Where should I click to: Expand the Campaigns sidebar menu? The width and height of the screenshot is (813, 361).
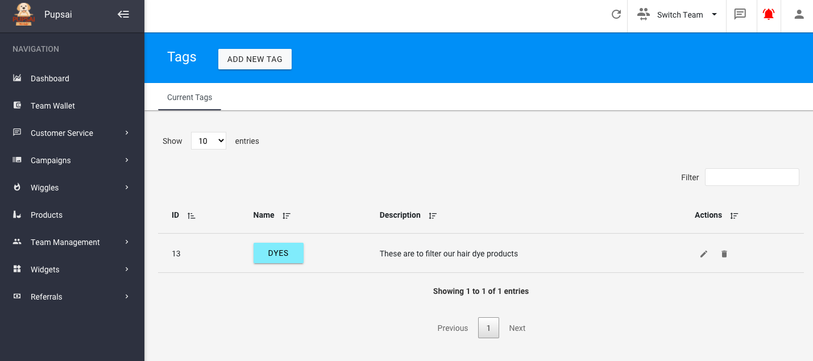point(72,160)
